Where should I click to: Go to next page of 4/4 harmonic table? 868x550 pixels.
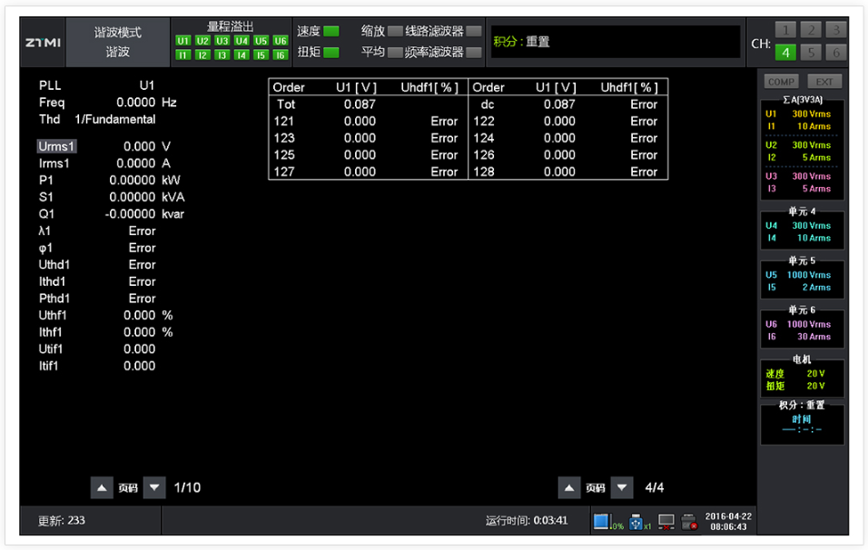coord(622,487)
